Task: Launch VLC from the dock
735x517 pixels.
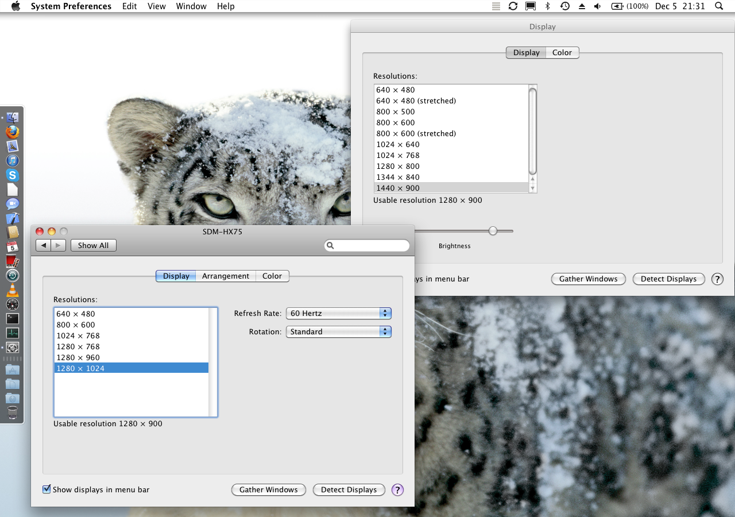Action: pyautogui.click(x=13, y=290)
